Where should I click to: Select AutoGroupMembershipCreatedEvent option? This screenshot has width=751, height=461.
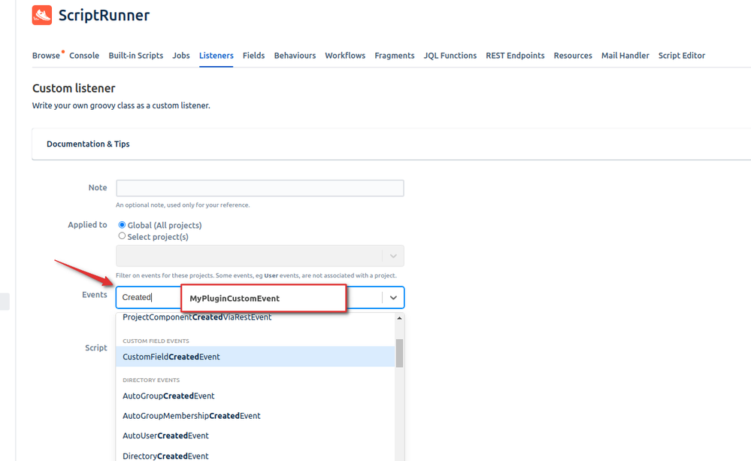(x=256, y=416)
